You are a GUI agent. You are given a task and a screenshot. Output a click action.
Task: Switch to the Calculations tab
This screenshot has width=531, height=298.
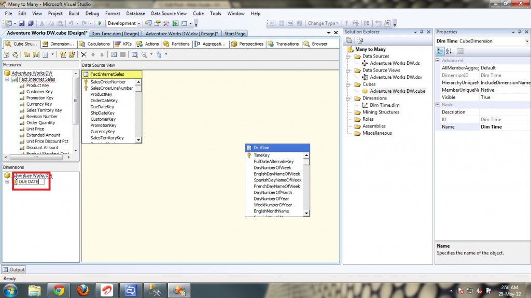(94, 44)
